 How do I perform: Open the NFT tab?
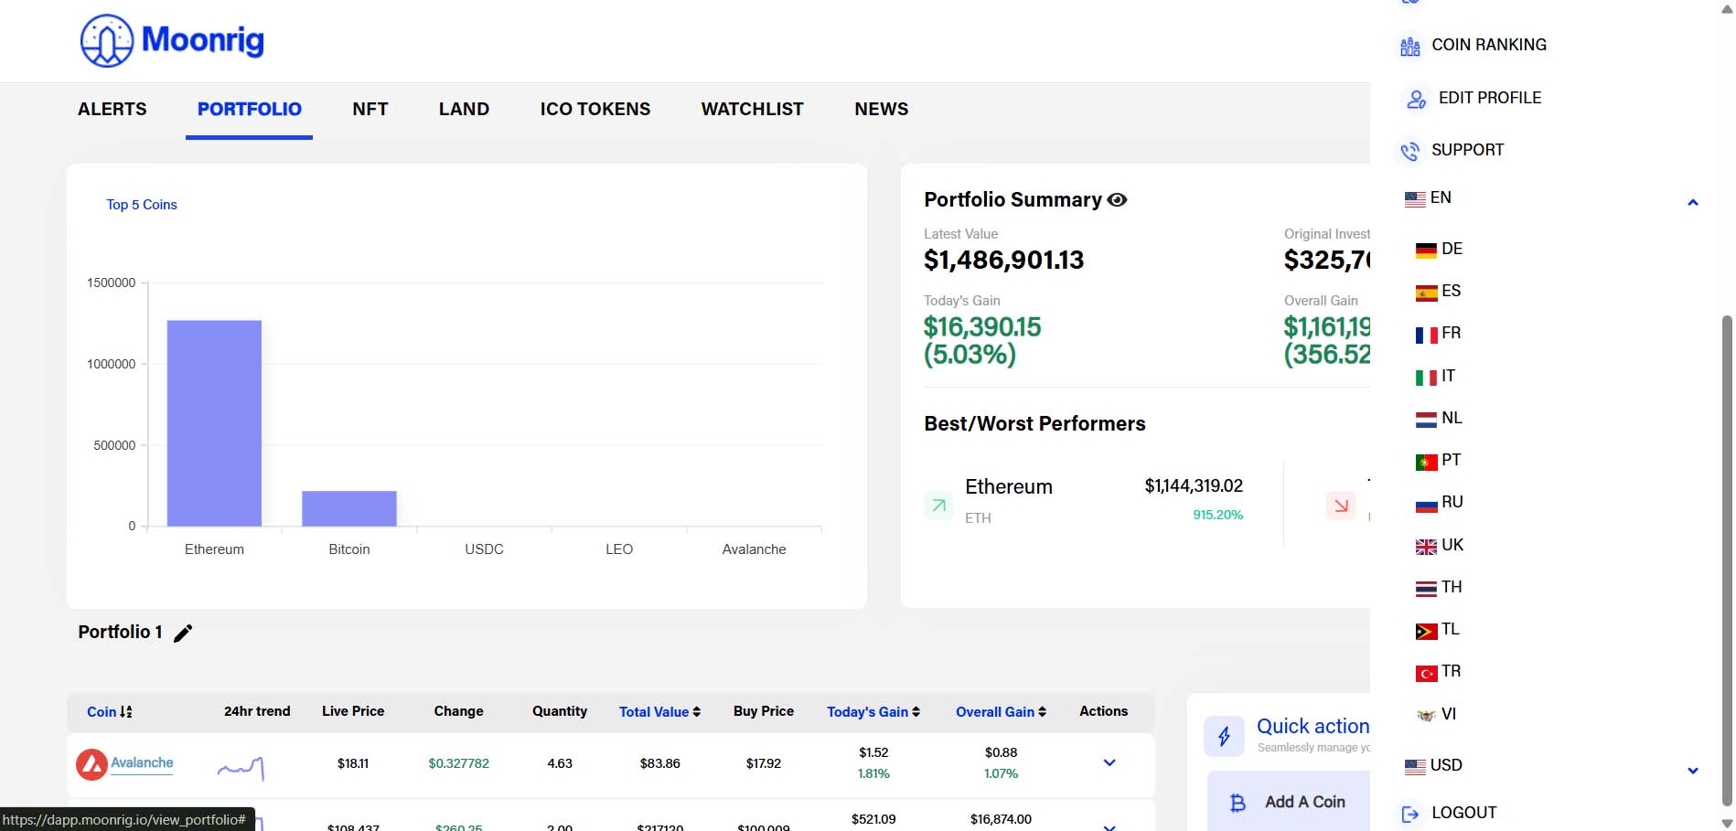coord(370,110)
